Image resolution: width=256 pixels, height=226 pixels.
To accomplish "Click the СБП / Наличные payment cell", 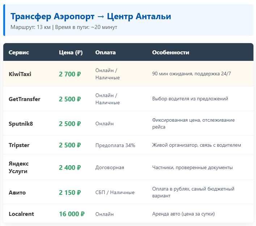I will (115, 192).
